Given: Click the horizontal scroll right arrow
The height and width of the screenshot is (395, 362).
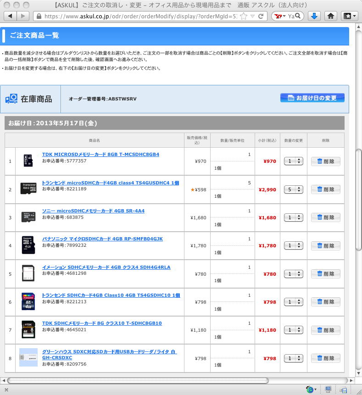Looking at the screenshot, I should [x=351, y=380].
